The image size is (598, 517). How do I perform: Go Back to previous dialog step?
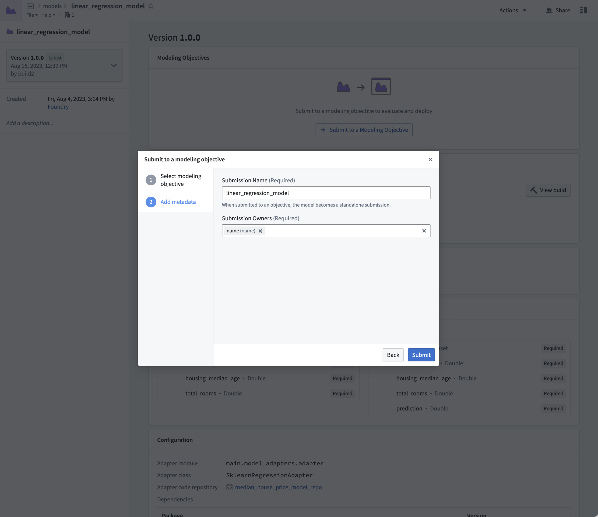click(393, 355)
